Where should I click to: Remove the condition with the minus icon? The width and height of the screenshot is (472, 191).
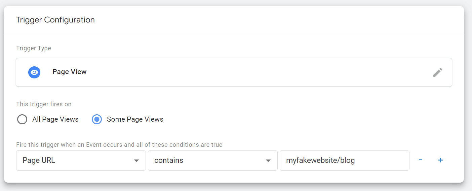[x=420, y=160]
